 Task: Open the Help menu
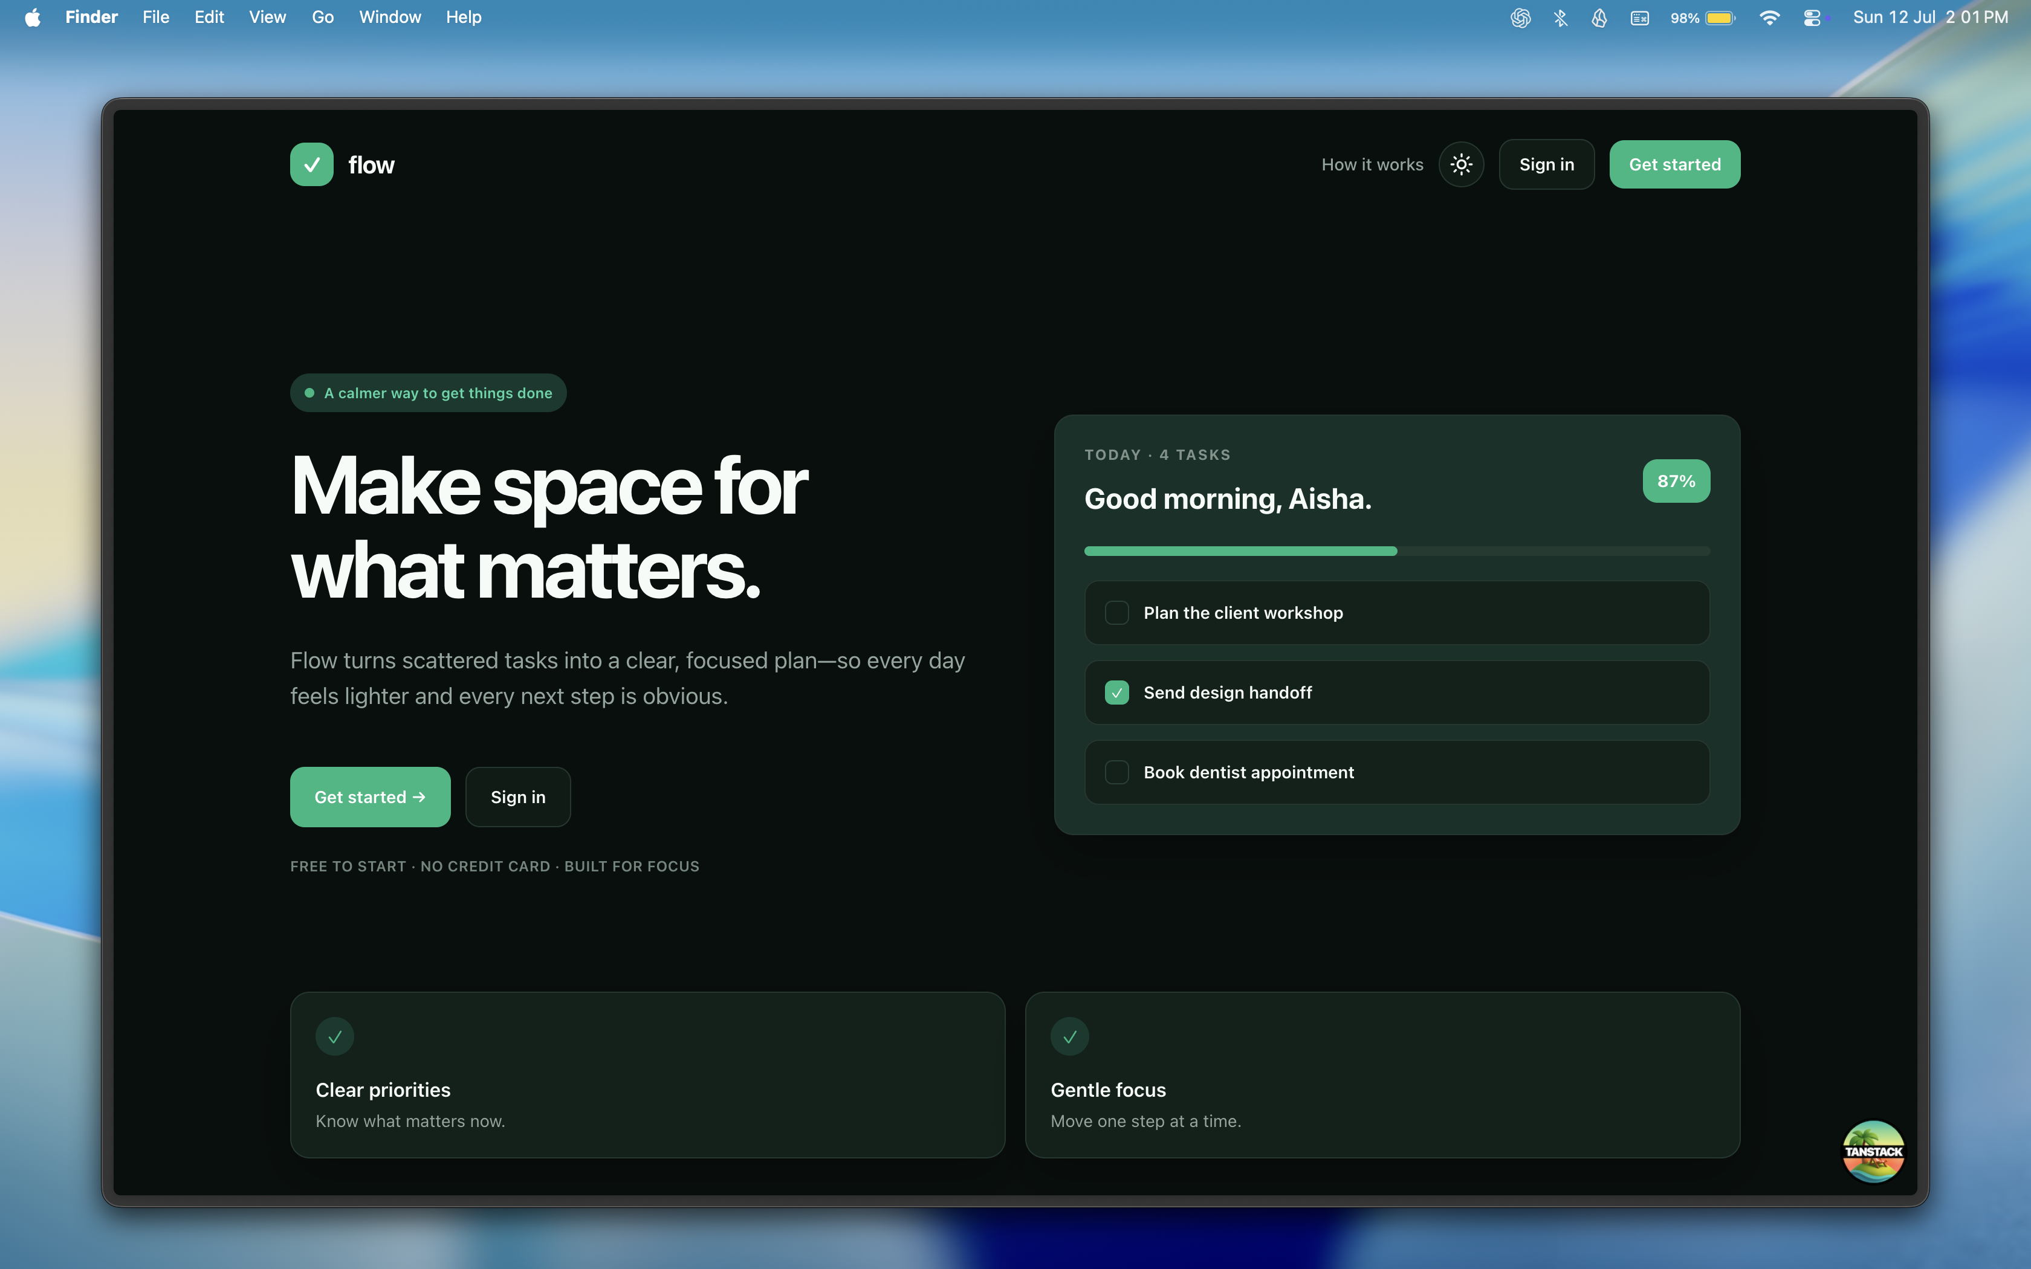click(x=463, y=18)
